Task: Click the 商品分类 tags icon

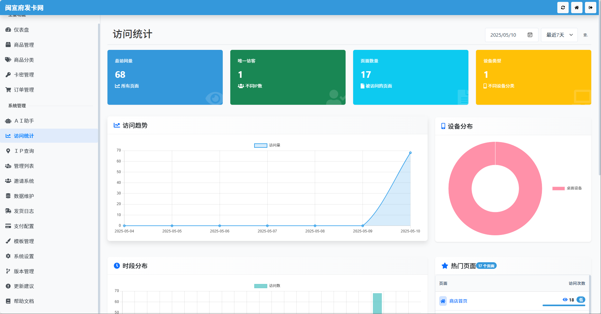Action: (8, 60)
